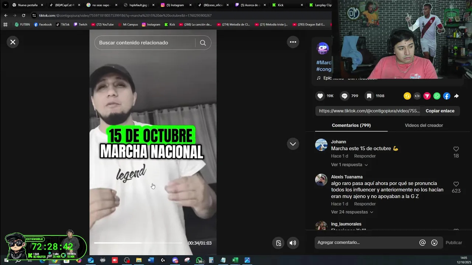Close the (86)#CapCut tab
This screenshot has width=472, height=265.
(79, 5)
